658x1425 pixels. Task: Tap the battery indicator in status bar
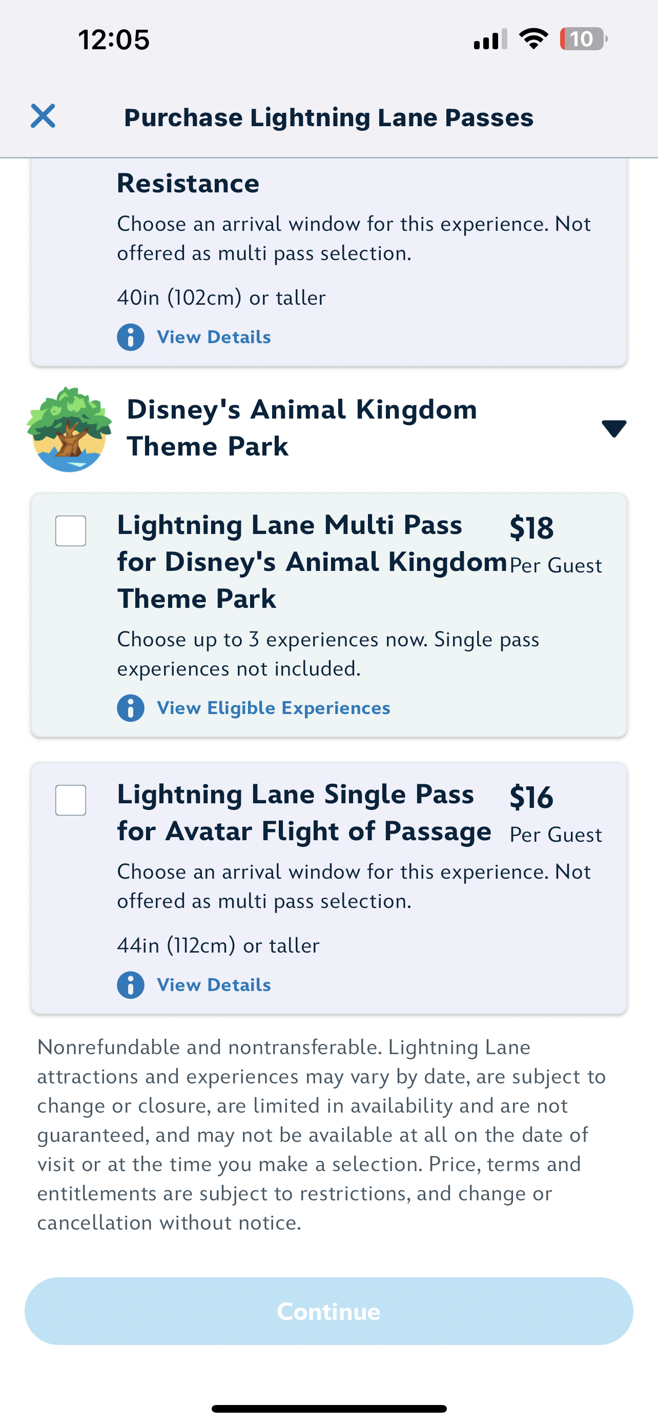[x=583, y=39]
